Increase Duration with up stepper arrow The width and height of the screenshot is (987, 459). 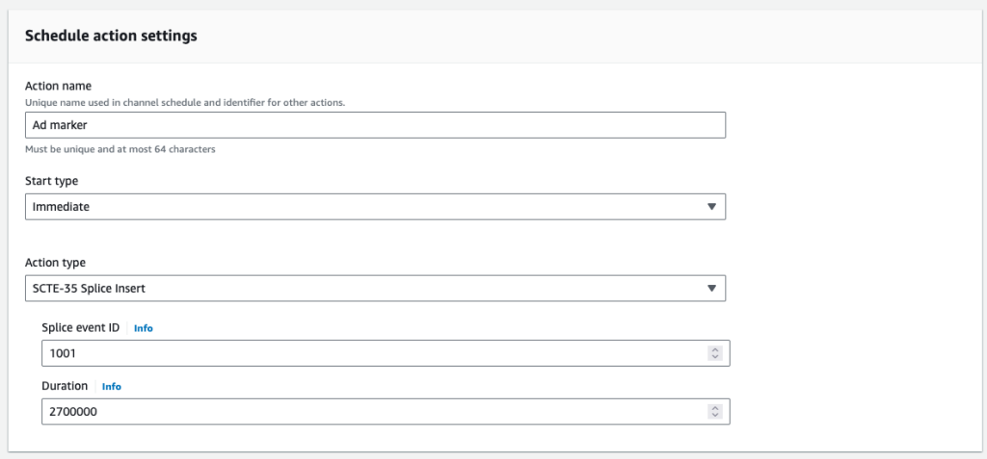tap(714, 408)
